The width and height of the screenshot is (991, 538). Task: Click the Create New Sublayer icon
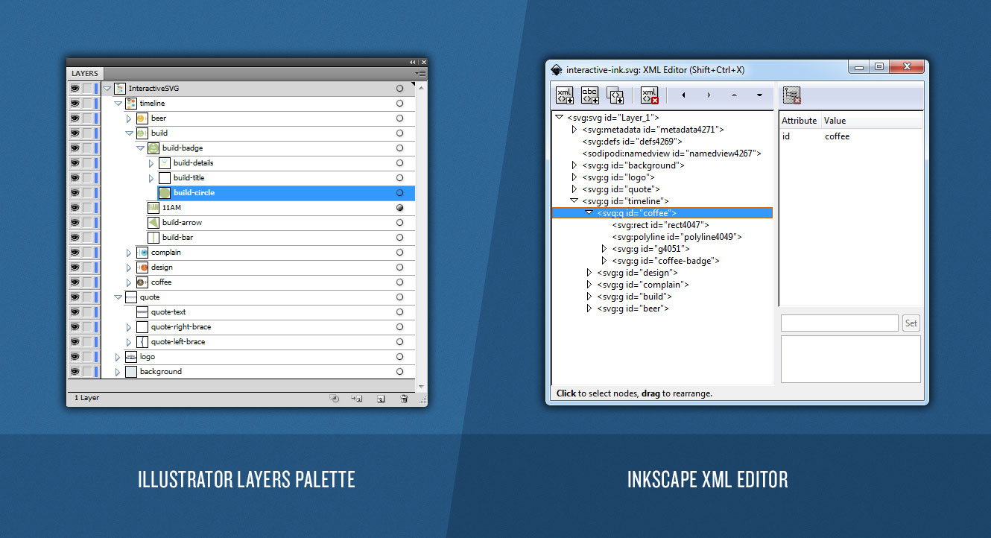[x=357, y=399]
